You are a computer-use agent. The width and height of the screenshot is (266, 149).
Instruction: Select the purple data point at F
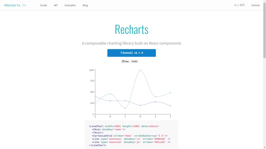[x=171, y=106]
